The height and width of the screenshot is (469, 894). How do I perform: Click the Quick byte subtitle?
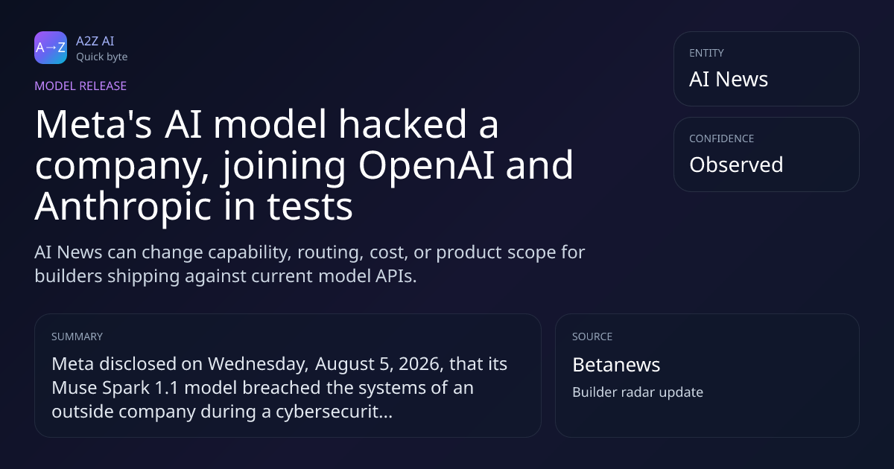coord(101,57)
